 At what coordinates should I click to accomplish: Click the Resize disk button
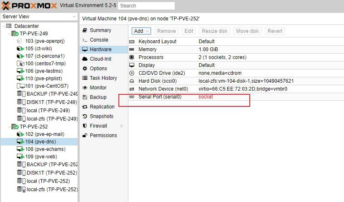pyautogui.click(x=215, y=31)
